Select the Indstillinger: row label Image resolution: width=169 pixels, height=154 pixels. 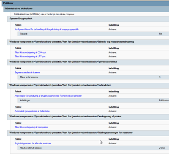point(25,100)
